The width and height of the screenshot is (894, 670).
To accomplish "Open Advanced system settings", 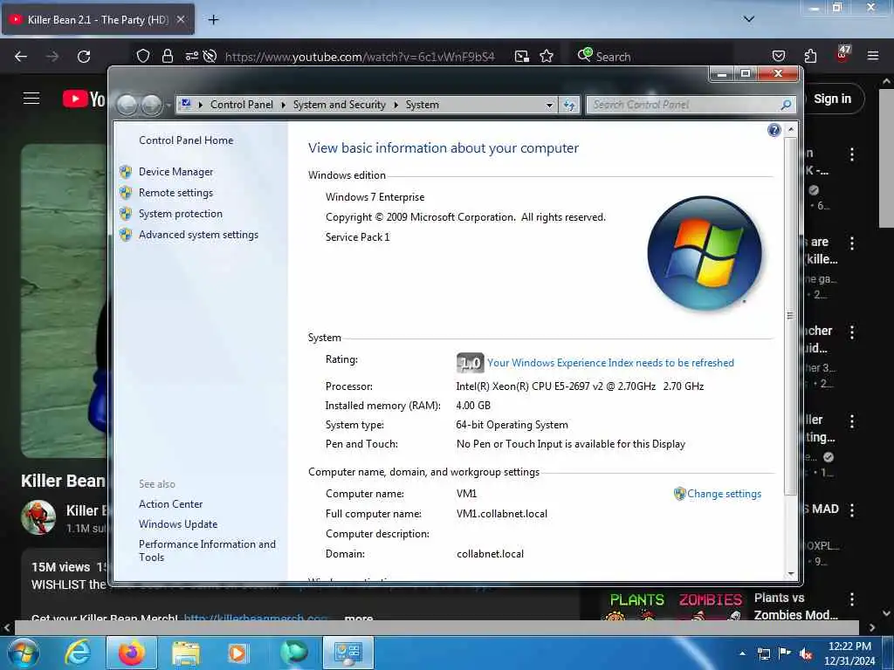I will coord(198,235).
